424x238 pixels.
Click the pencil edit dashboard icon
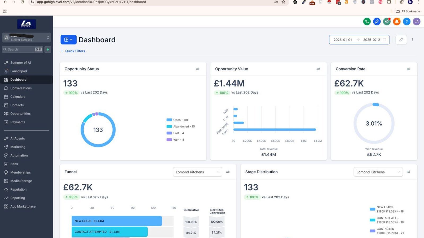(x=401, y=40)
